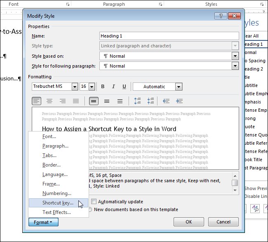Screen dimensions: 268x242
Task: Open the Paragraph group dialog launcher
Action: tap(160, 5)
